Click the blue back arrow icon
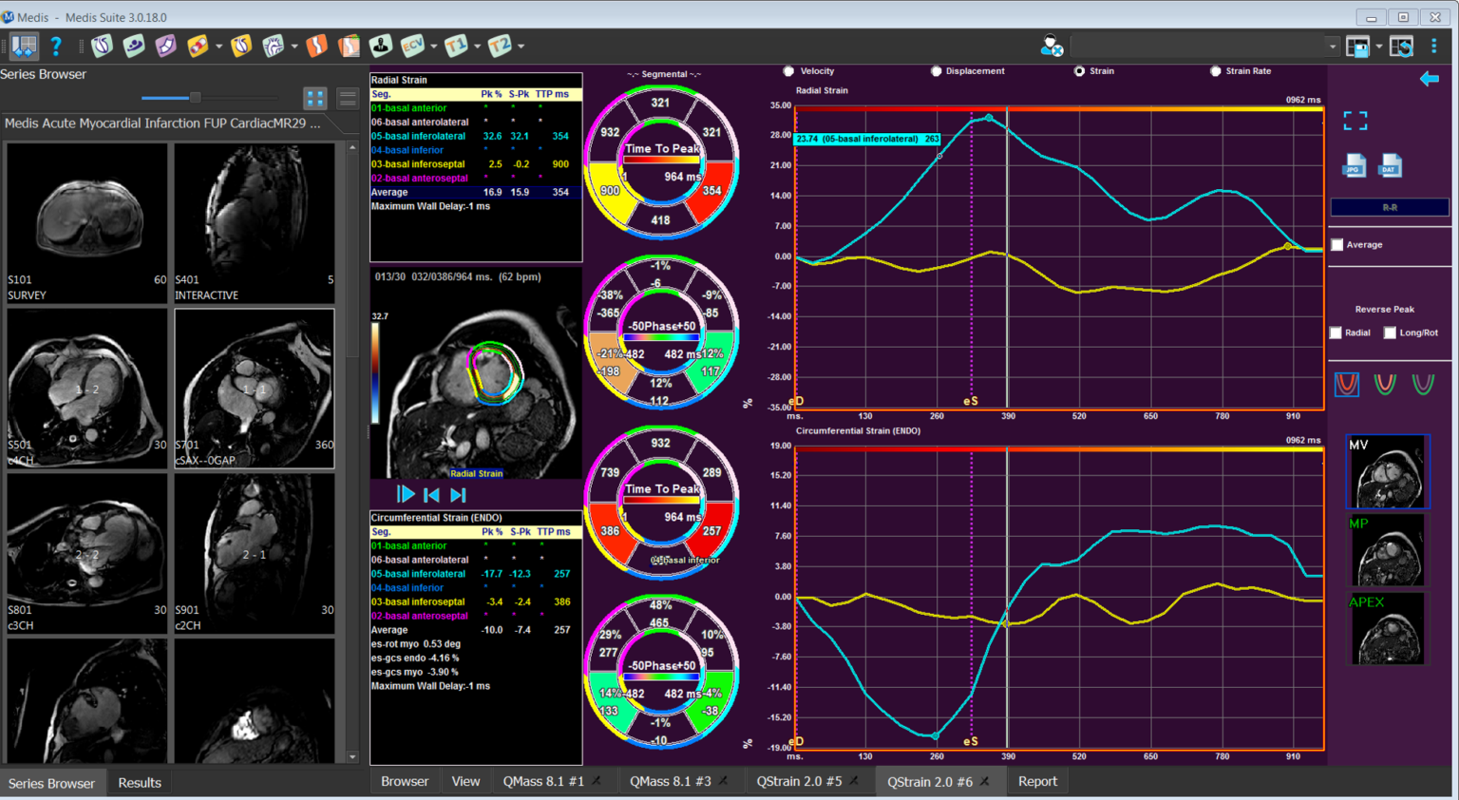 coord(1430,79)
